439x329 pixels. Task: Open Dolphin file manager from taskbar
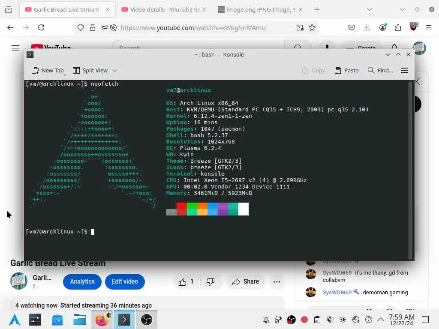[80, 320]
